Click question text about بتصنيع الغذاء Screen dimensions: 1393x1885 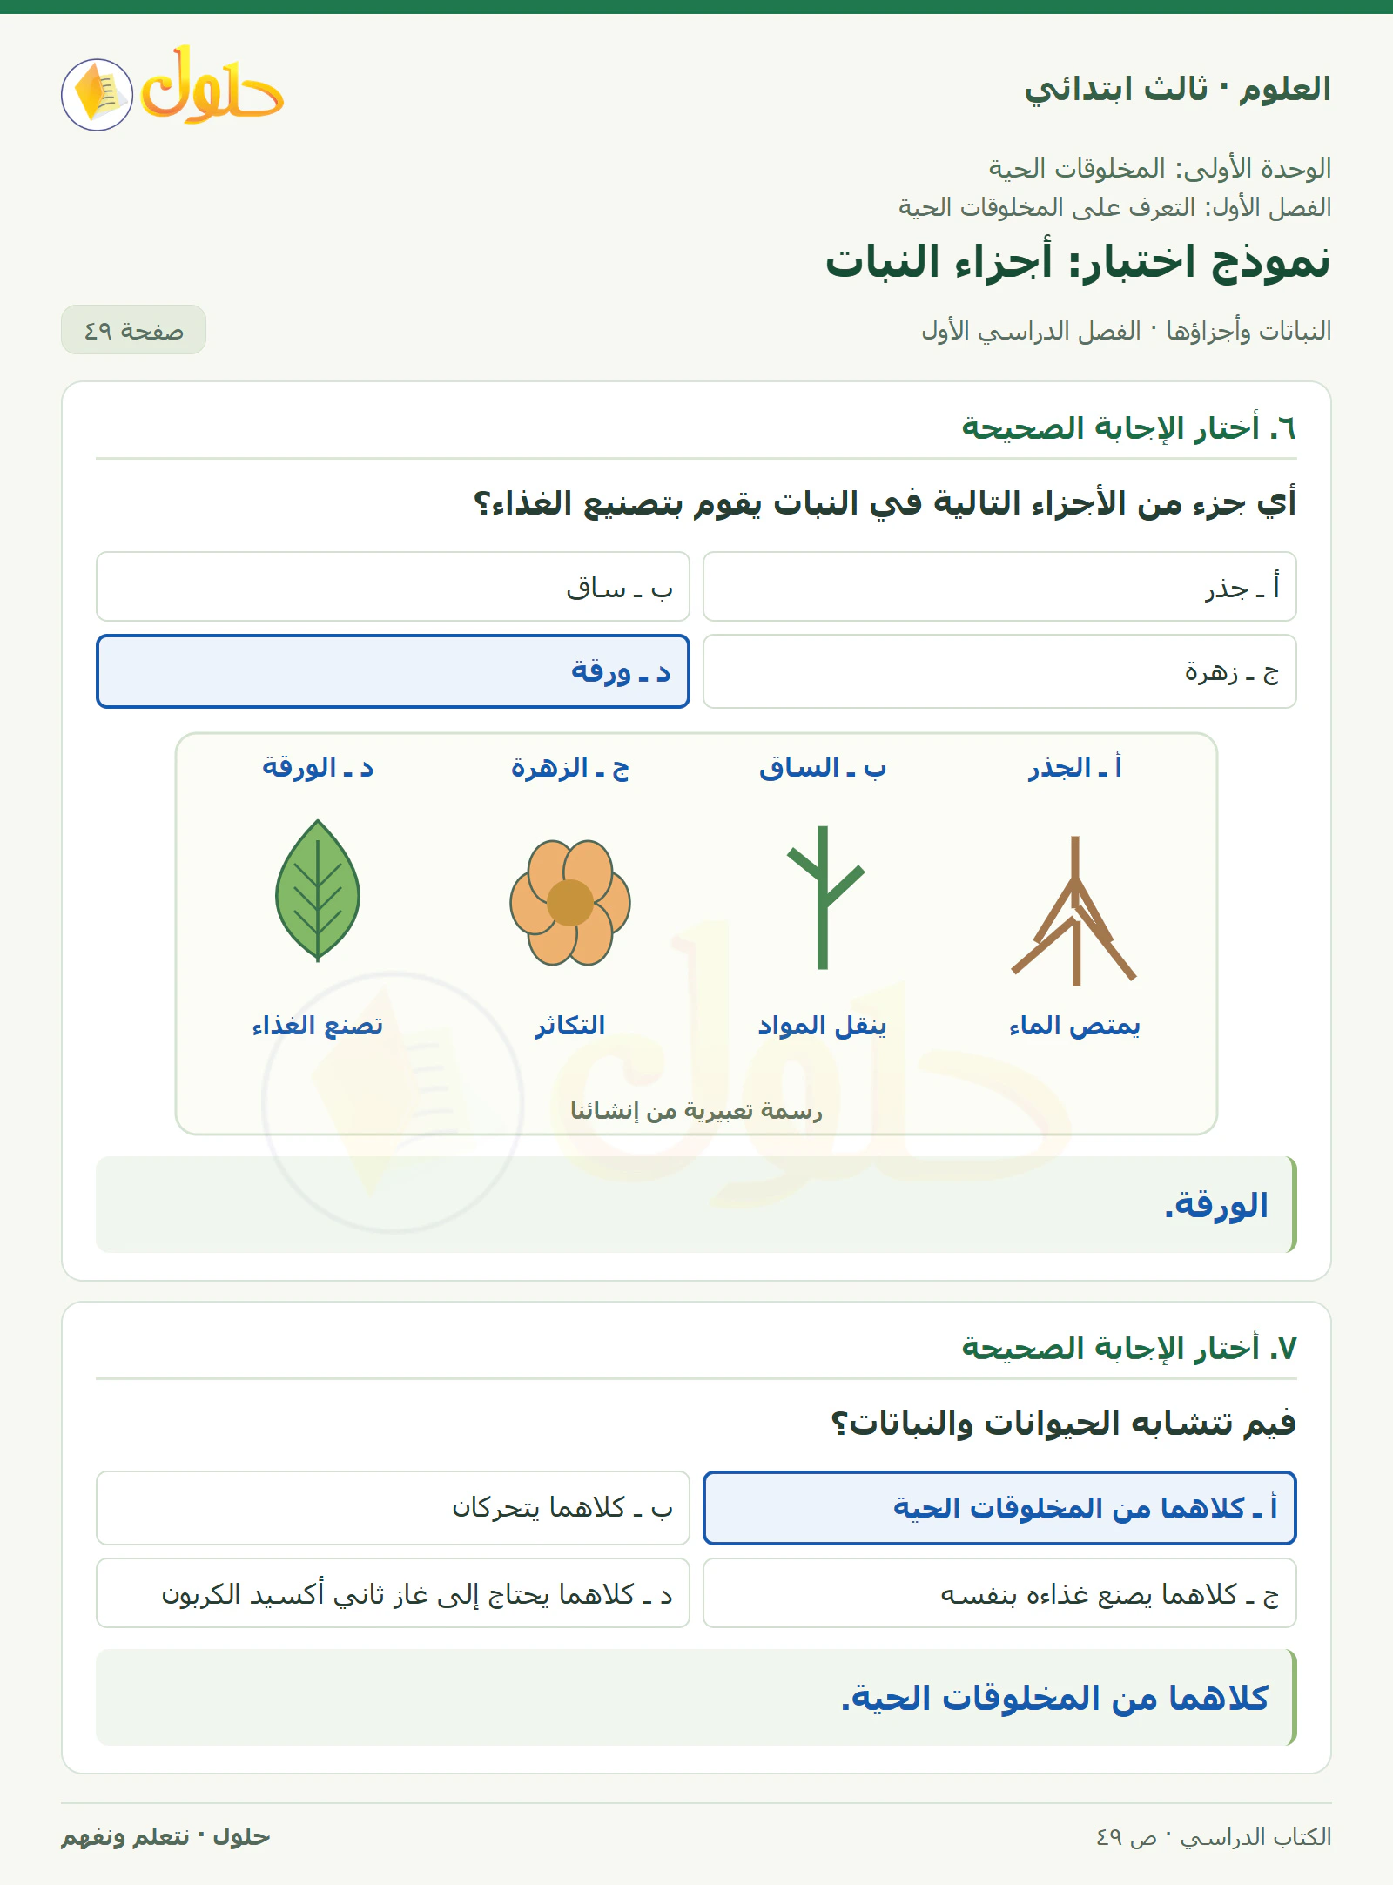[885, 503]
